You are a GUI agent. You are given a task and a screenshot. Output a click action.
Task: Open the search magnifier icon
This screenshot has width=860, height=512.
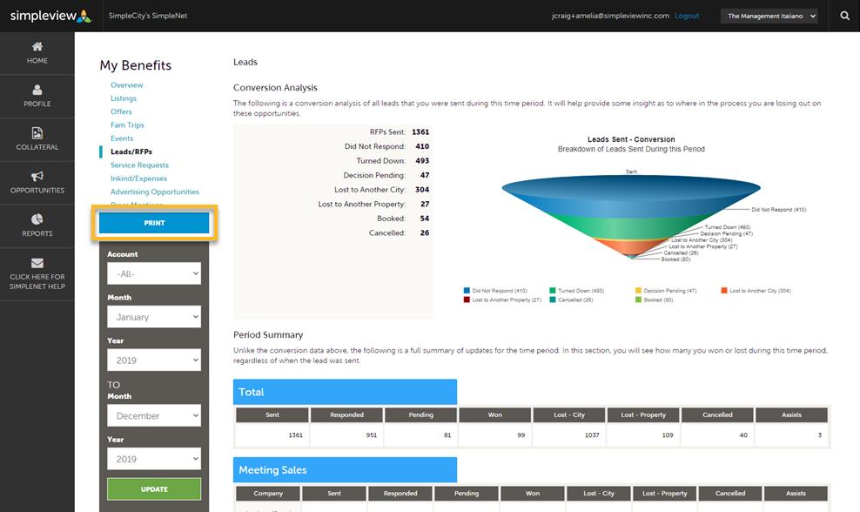[x=844, y=16]
